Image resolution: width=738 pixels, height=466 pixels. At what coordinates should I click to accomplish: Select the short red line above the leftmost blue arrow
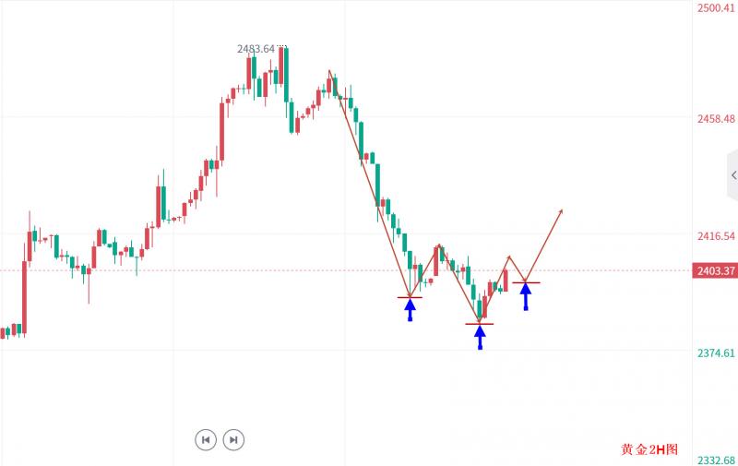click(411, 297)
